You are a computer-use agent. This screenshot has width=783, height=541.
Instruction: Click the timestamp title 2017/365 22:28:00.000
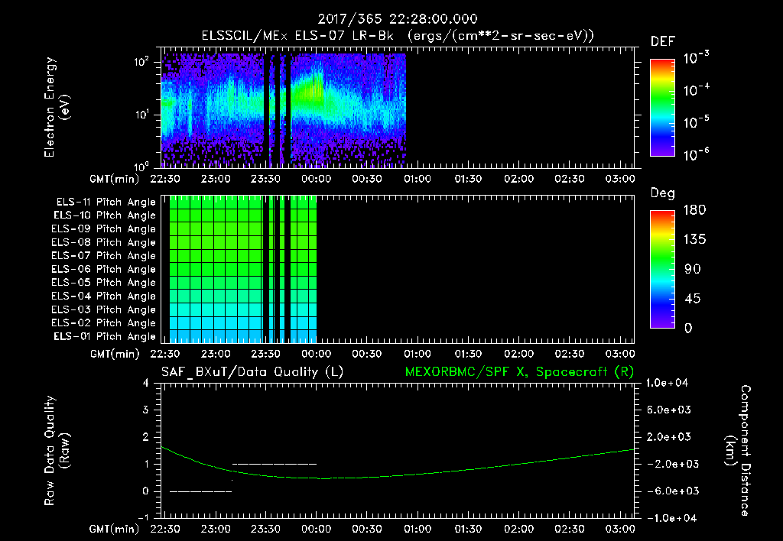click(398, 19)
